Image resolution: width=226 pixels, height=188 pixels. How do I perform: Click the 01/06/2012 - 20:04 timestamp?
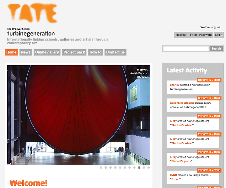(209, 80)
